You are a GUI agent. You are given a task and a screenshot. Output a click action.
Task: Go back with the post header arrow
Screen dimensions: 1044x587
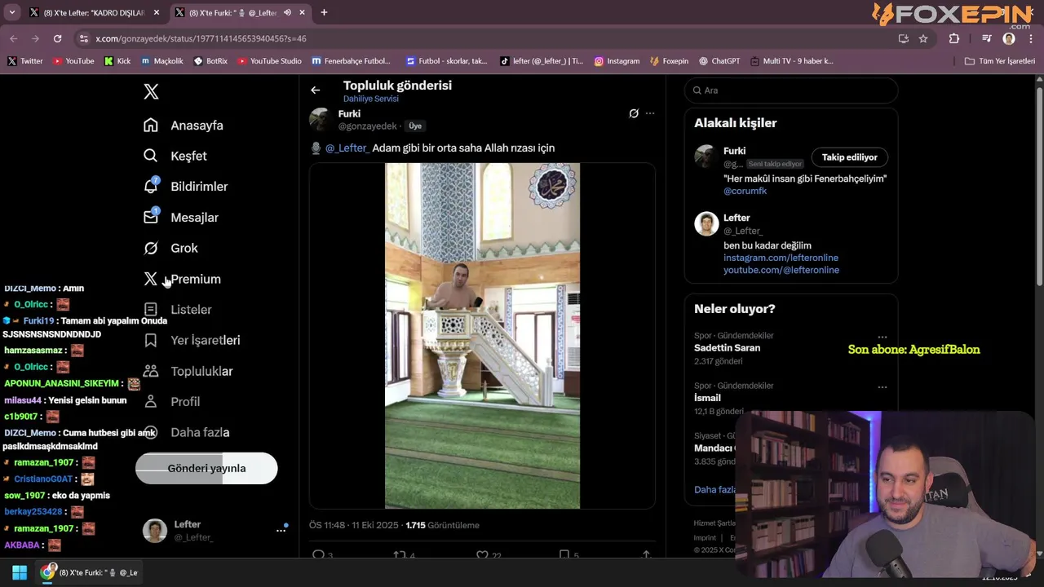316,90
